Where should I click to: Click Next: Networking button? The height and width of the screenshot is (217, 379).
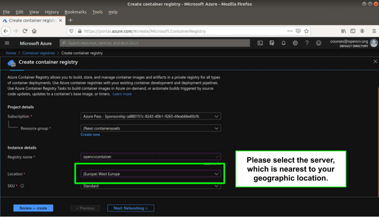131,208
